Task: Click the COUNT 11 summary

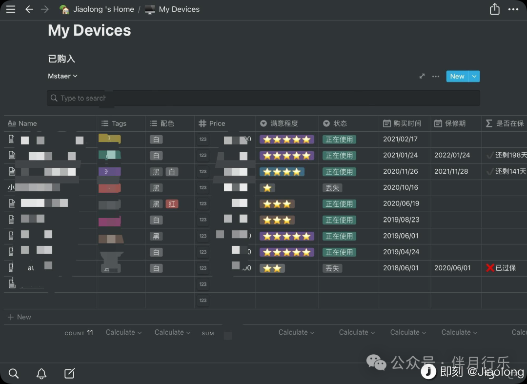Action: pyautogui.click(x=79, y=333)
